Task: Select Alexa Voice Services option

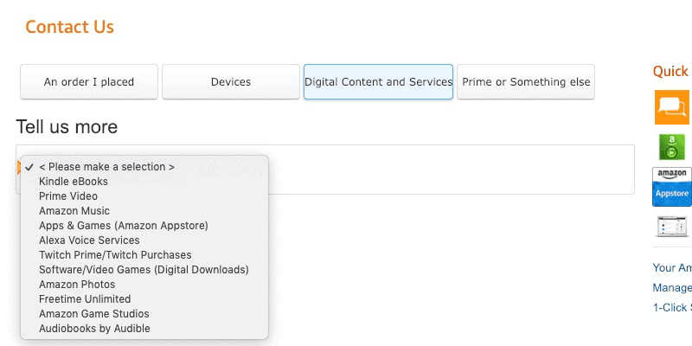Action: point(144,240)
